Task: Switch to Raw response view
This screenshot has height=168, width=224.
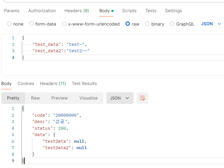Action: [35, 98]
